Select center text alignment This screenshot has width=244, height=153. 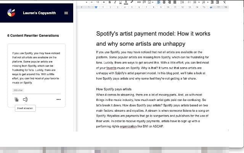164,2
